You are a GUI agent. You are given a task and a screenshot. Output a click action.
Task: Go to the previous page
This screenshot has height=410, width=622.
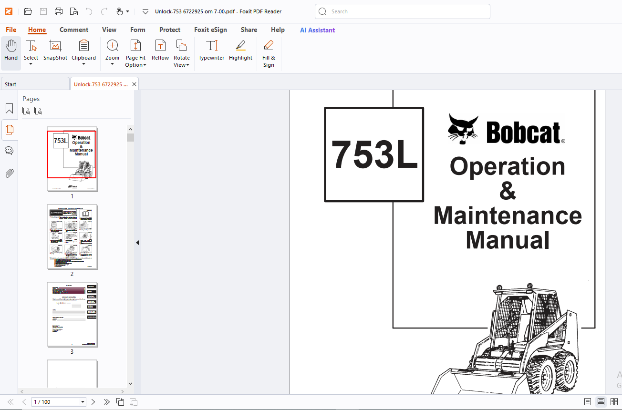click(x=24, y=402)
